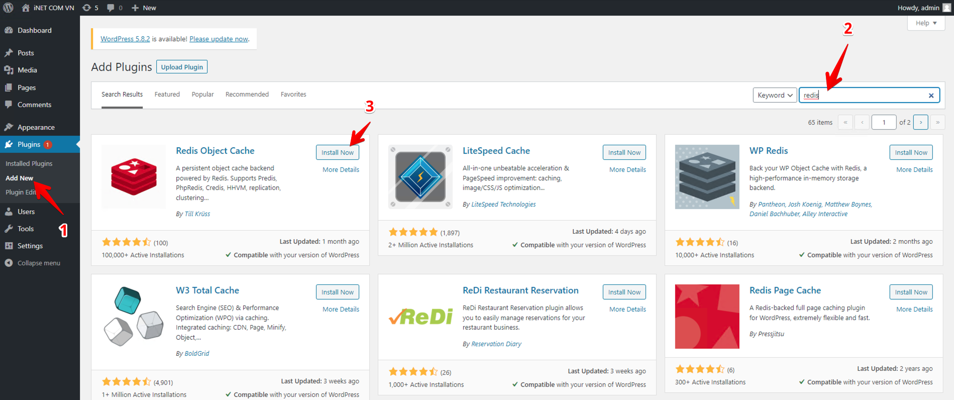Click the Upload Plugin button
954x400 pixels.
coord(182,67)
